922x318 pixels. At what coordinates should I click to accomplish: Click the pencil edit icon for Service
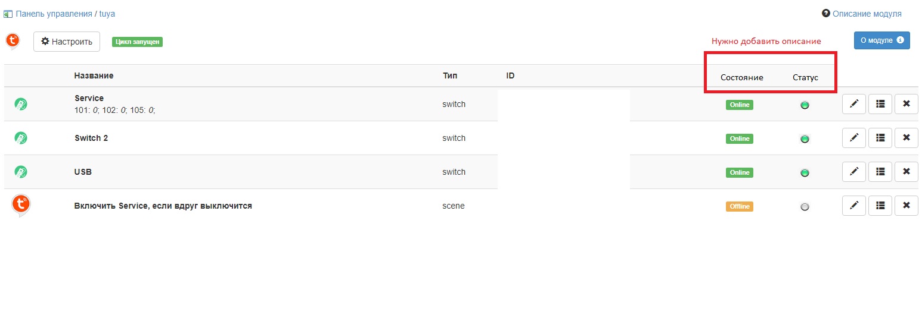853,104
